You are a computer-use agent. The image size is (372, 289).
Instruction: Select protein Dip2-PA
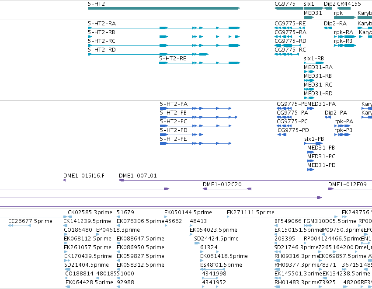click(x=328, y=117)
